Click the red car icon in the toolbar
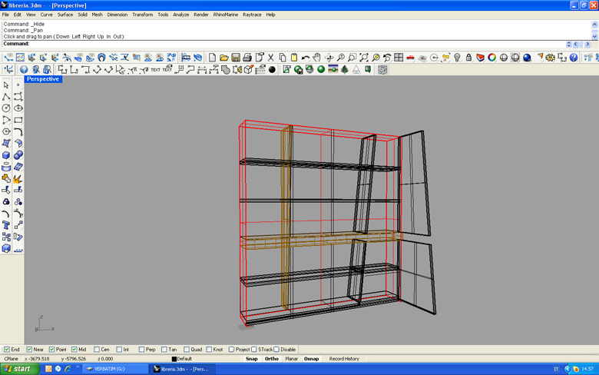 (410, 58)
